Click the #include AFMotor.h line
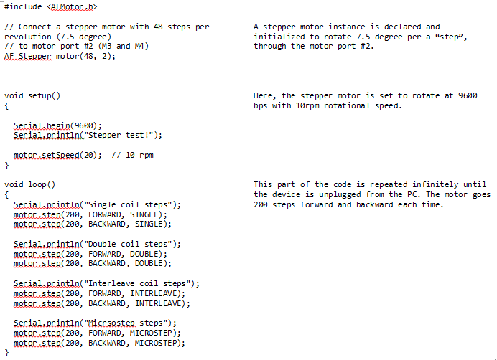The height and width of the screenshot is (360, 497). (50, 7)
